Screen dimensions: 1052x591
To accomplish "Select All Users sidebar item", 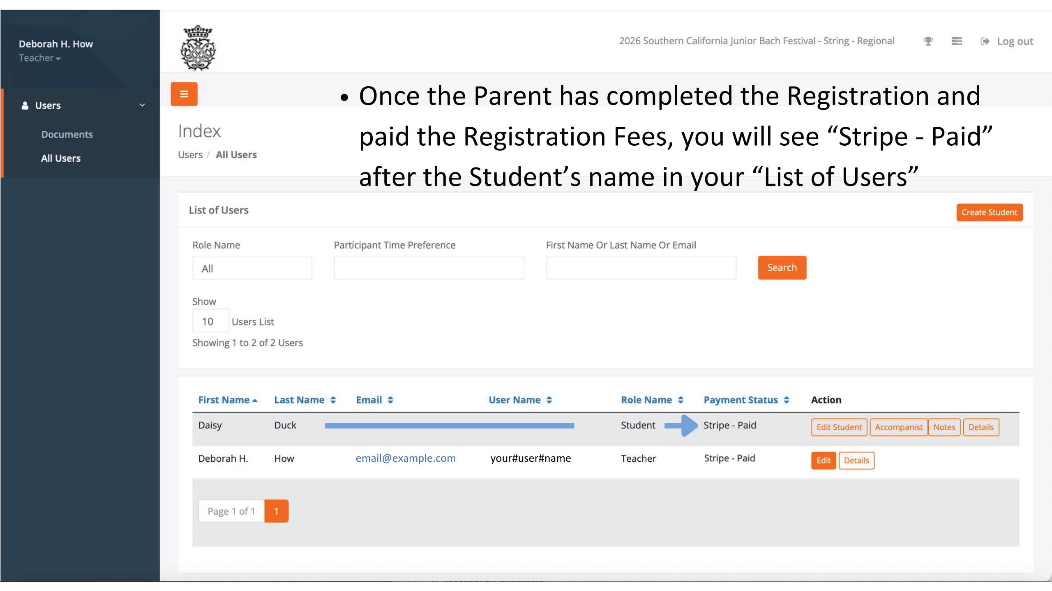I will click(61, 158).
